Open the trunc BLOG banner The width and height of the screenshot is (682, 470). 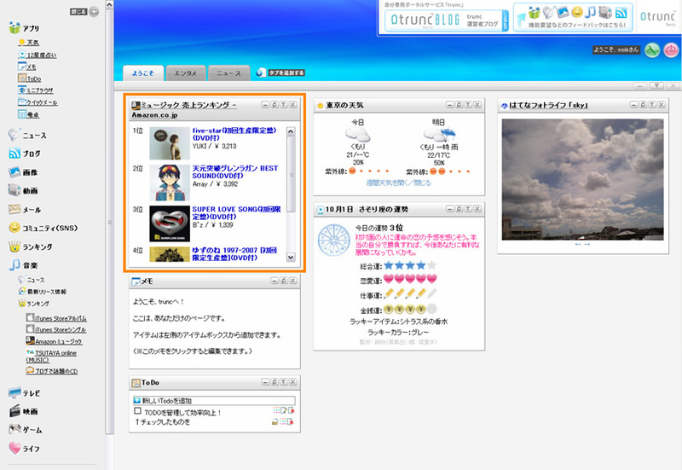click(446, 20)
